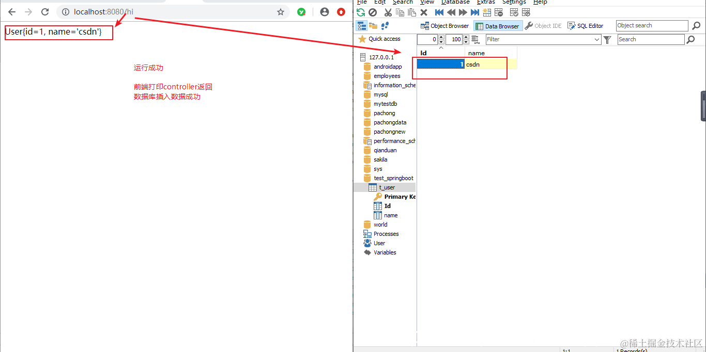Select the 127.0.0.1 server node
Viewport: 706px width, 352px height.
381,57
